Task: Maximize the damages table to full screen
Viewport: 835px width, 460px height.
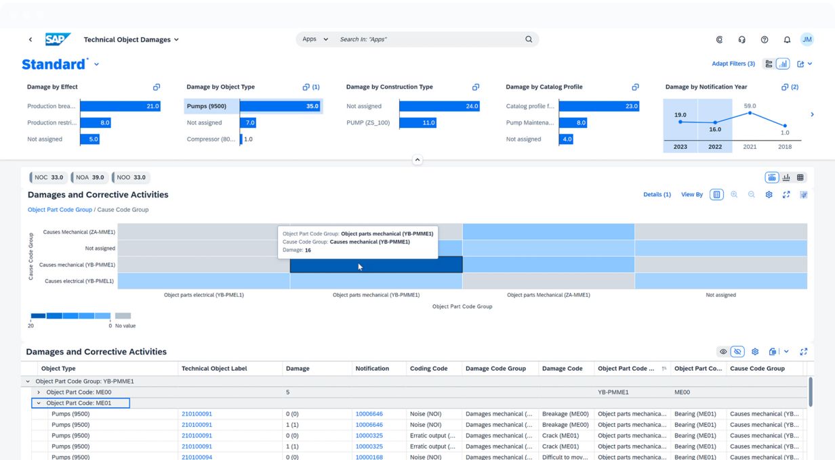Action: pos(804,352)
